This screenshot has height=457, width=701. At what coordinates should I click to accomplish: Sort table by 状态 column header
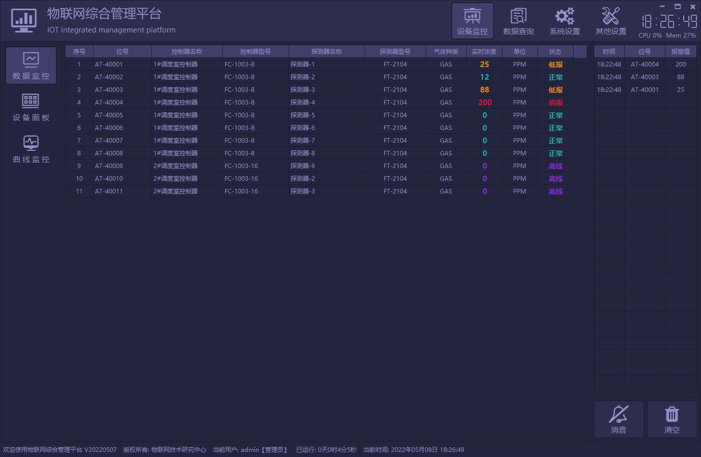(555, 52)
